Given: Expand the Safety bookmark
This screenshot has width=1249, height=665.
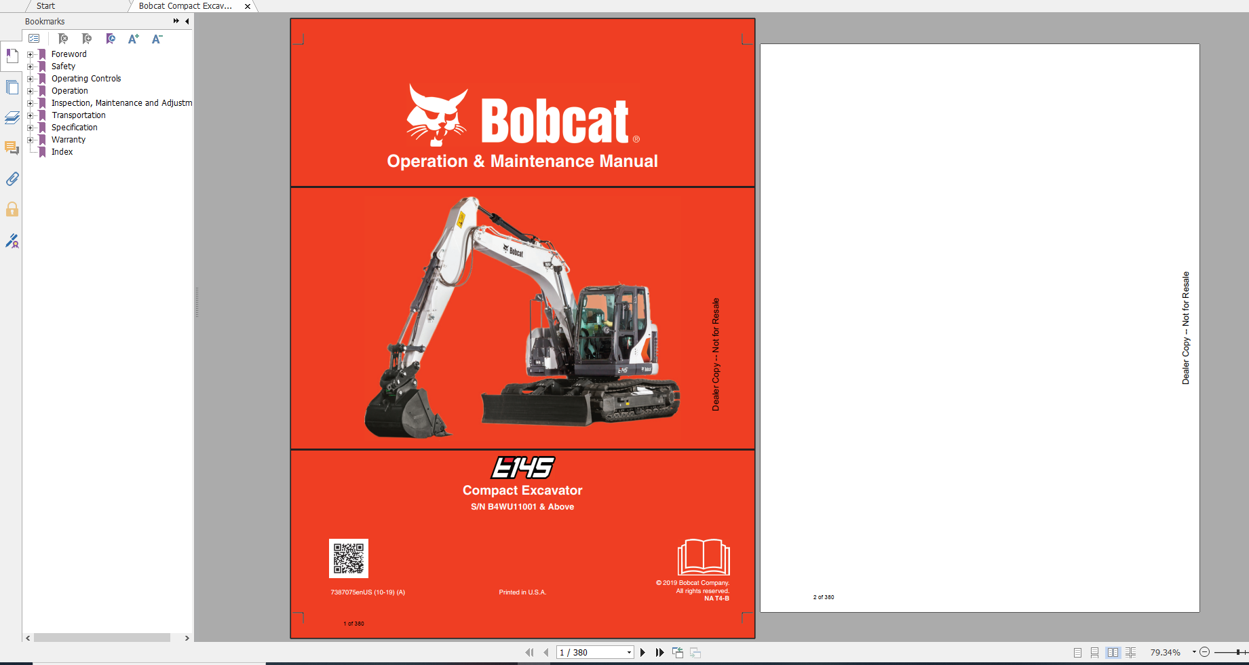Looking at the screenshot, I should (x=30, y=66).
